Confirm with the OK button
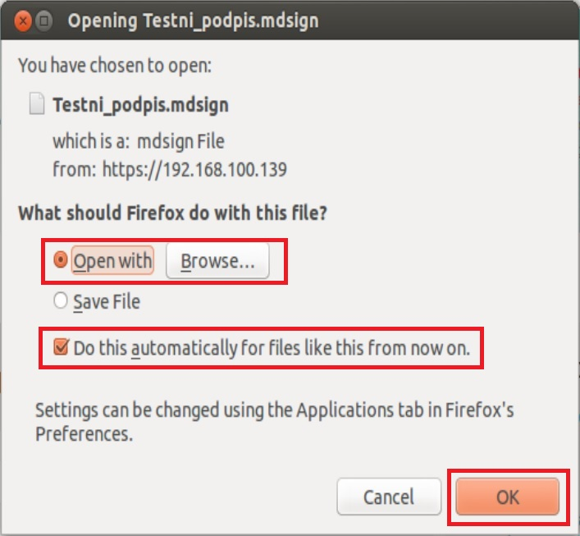This screenshot has width=580, height=536. tap(506, 497)
